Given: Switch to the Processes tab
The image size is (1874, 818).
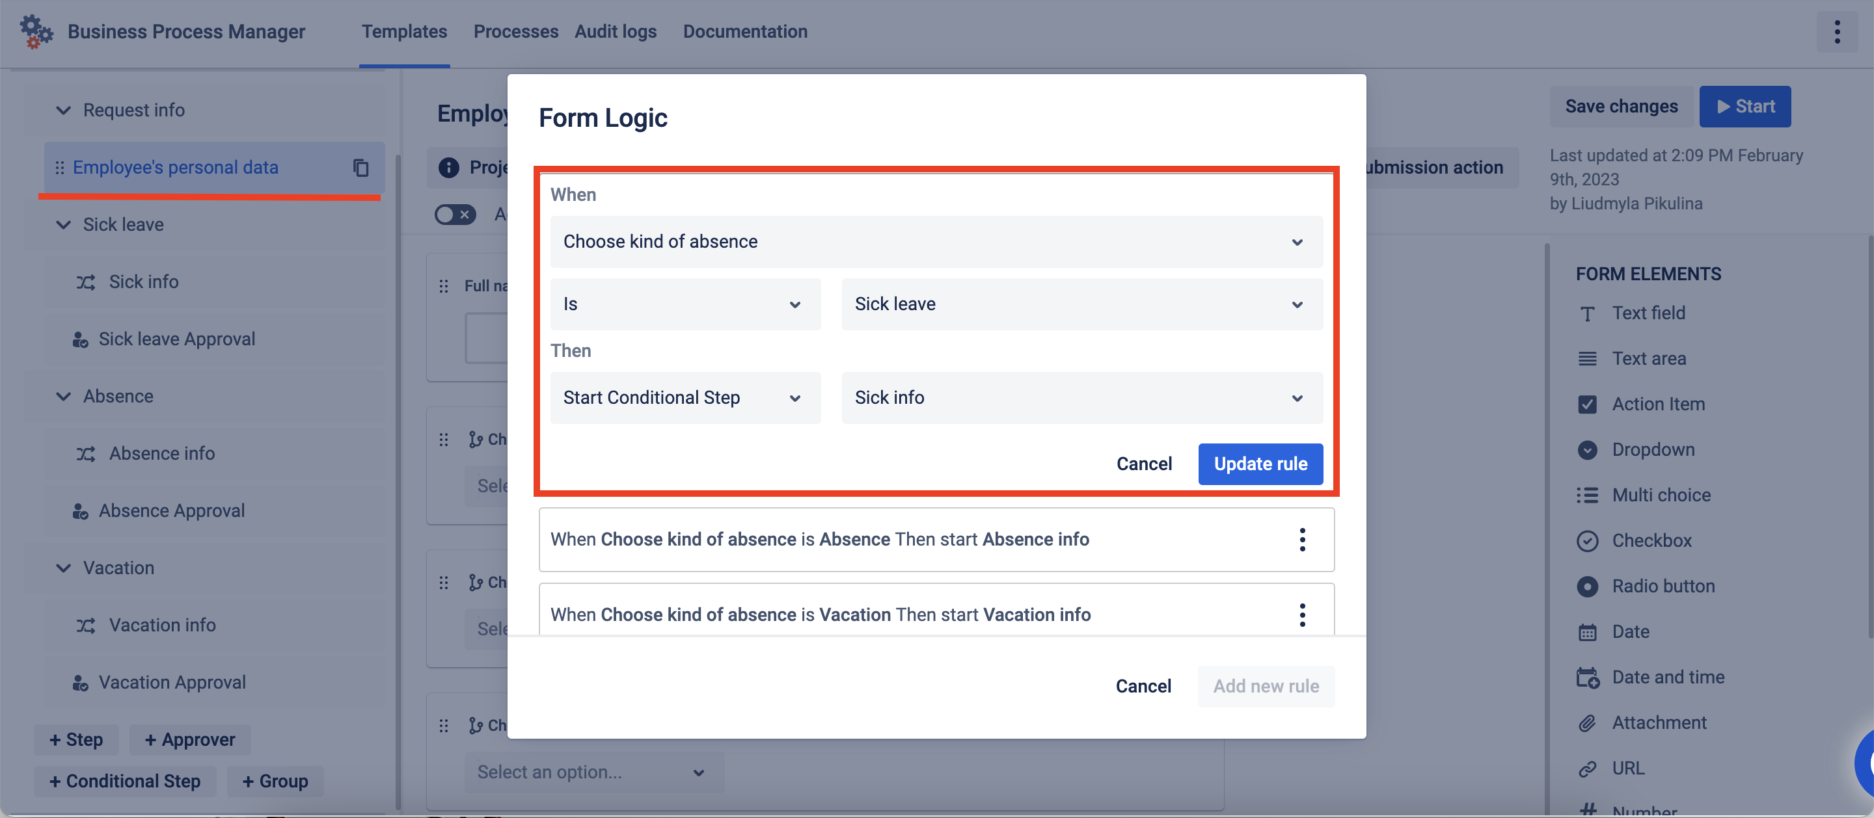Looking at the screenshot, I should 515,32.
